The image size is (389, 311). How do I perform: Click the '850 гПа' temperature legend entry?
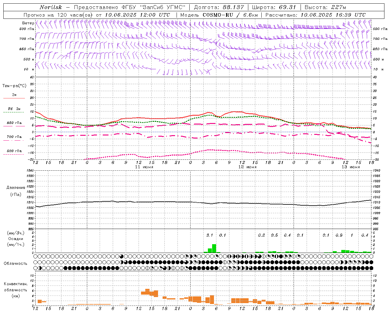(14, 123)
